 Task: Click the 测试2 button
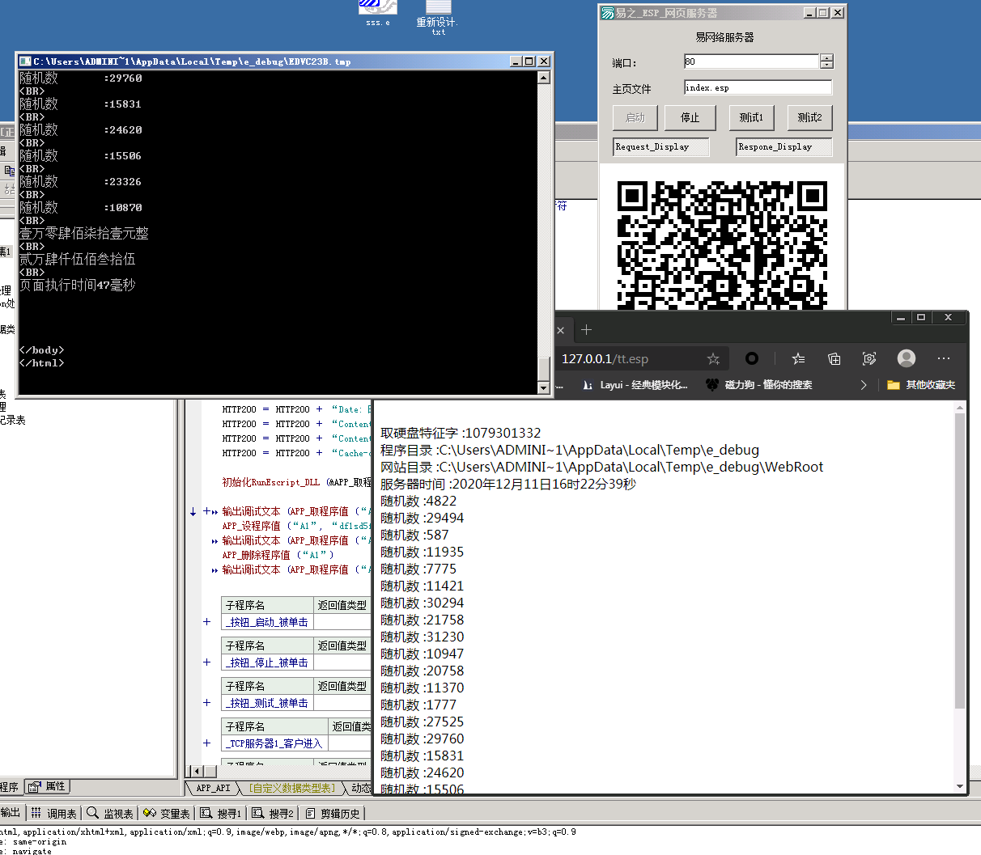tap(809, 117)
